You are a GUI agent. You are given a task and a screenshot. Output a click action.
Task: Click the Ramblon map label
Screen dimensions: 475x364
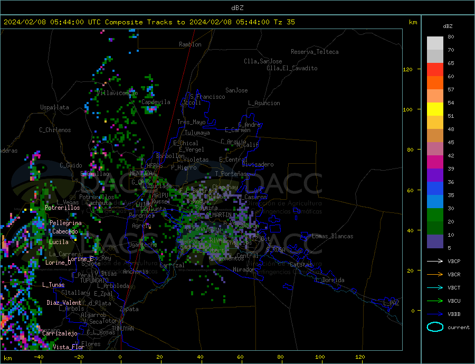[x=190, y=44]
